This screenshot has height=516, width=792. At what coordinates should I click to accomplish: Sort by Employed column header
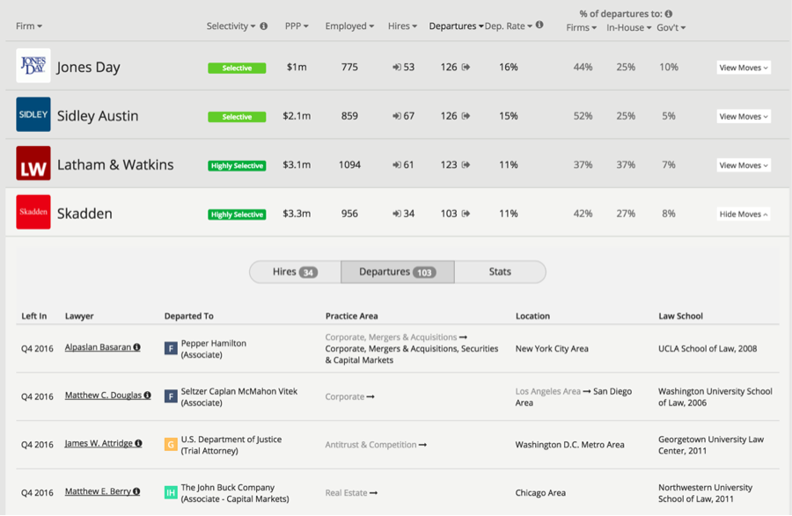click(349, 25)
